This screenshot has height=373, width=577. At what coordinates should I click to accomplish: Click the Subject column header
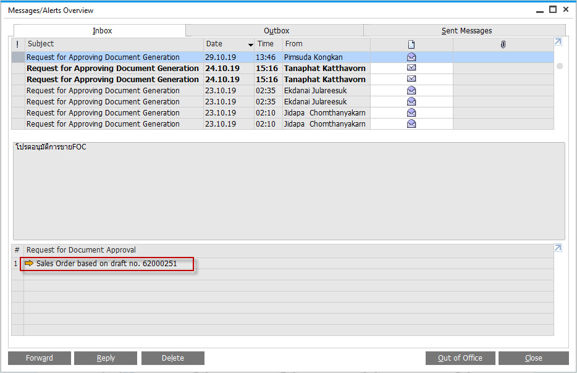[x=114, y=44]
